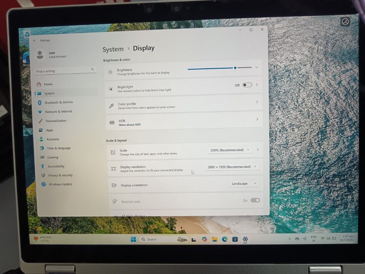Click the cloud sync tray icon
Viewport: 365px width, 274px height.
(x=297, y=239)
